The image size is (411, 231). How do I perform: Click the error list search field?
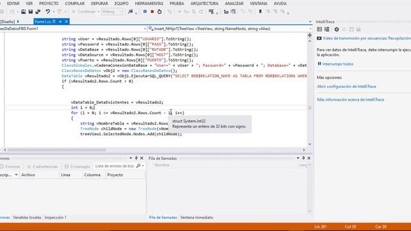coord(114,166)
